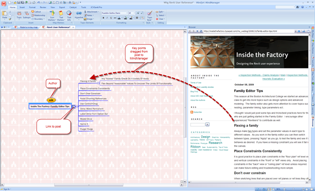
Task: Choose the fill color
Action: (125, 18)
